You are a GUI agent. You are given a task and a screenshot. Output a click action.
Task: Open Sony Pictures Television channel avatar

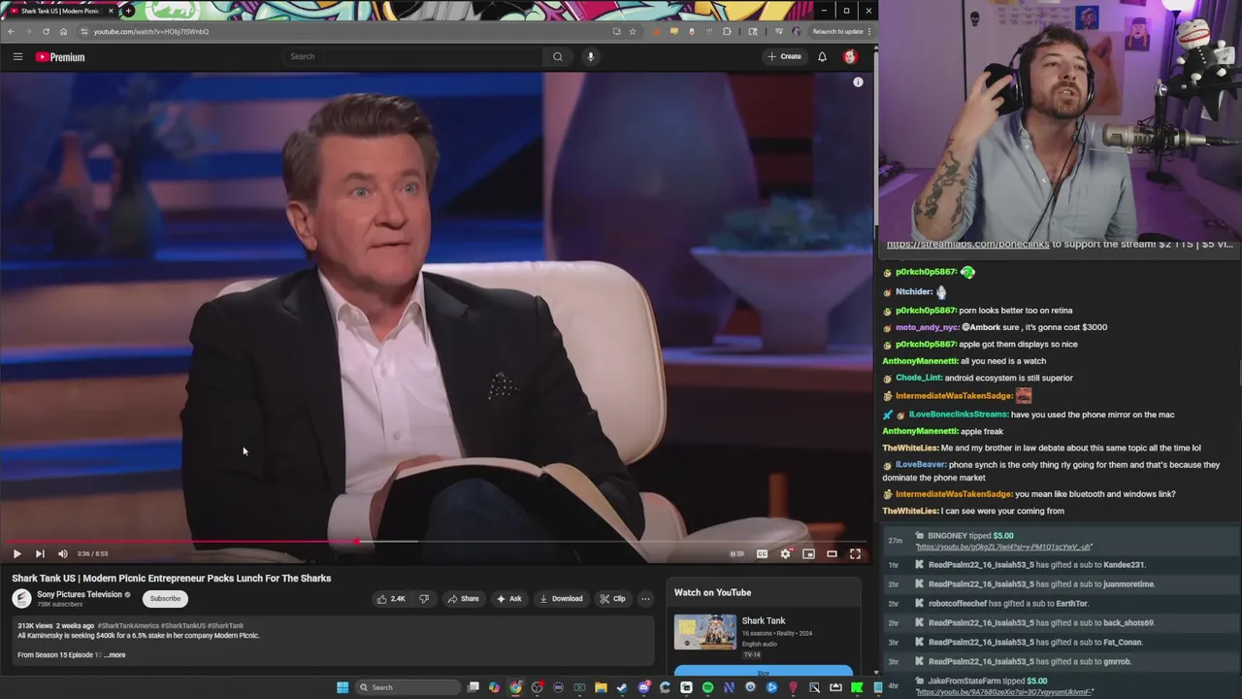tap(21, 599)
